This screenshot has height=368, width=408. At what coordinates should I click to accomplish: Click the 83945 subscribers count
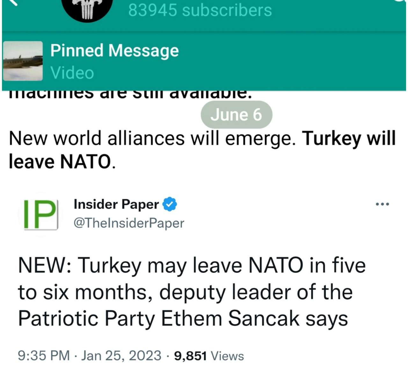click(200, 10)
